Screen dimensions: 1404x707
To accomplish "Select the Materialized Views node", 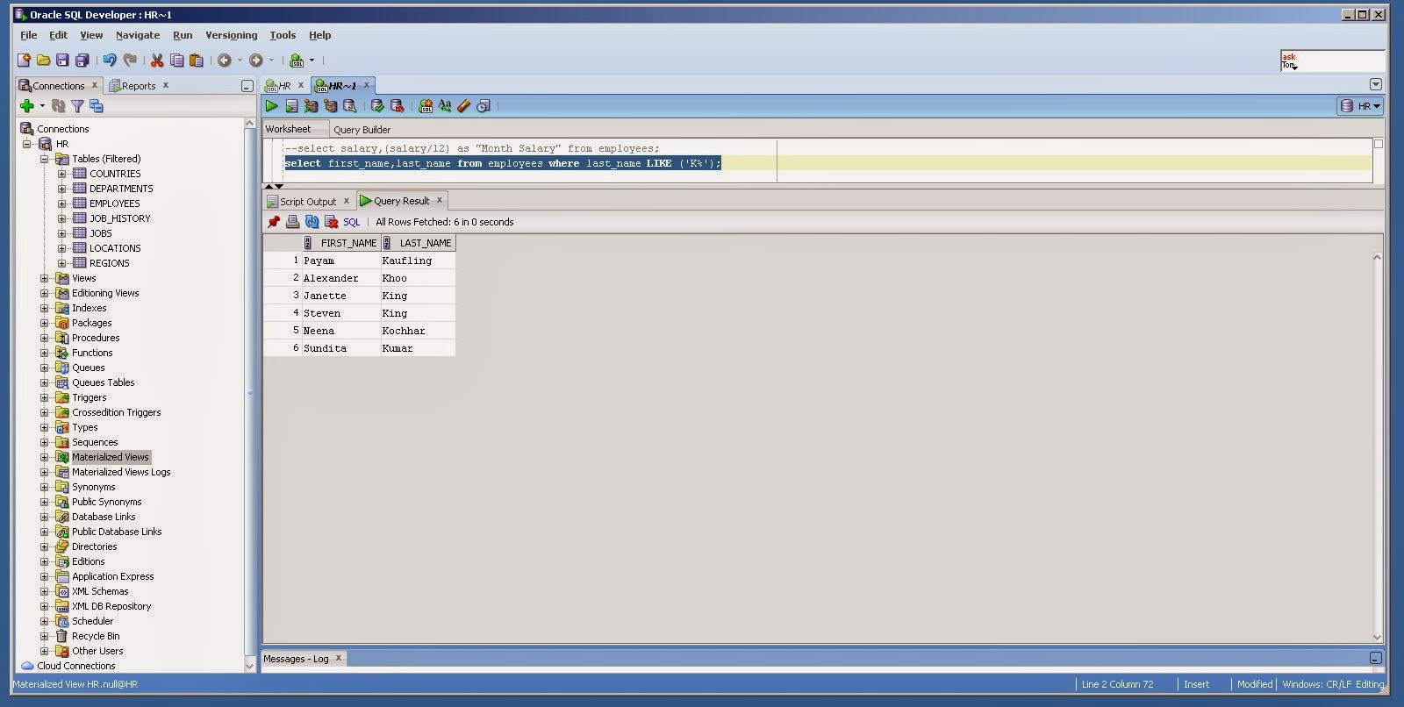I will (x=111, y=457).
